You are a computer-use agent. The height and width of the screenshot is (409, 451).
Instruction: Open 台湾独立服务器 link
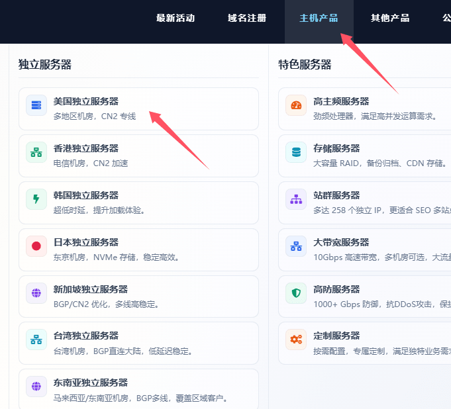tap(86, 336)
